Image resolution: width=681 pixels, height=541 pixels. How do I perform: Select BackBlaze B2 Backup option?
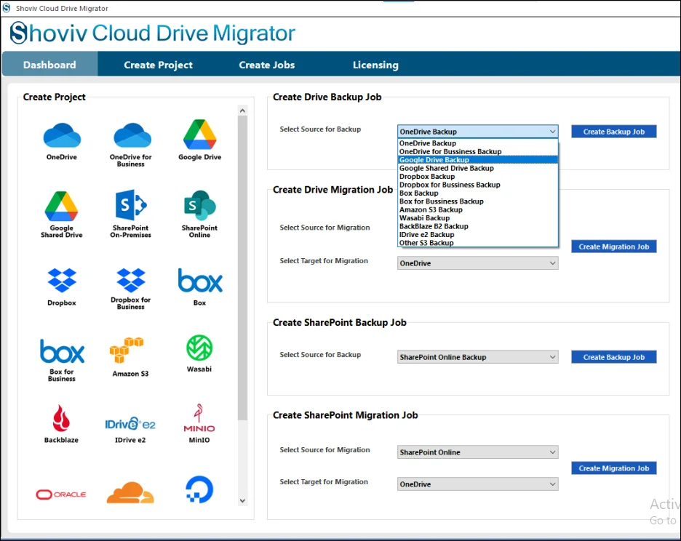click(478, 226)
